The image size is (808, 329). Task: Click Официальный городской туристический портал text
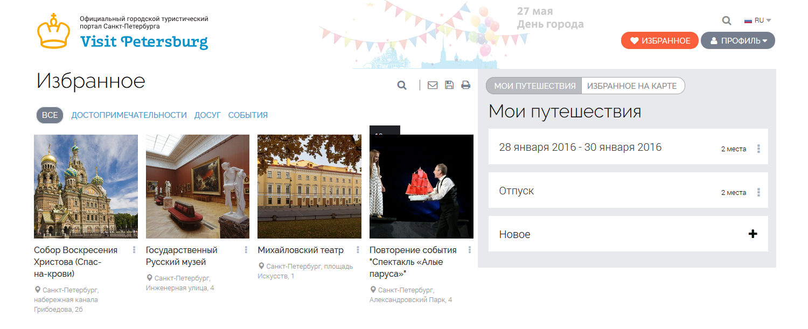coord(144,22)
